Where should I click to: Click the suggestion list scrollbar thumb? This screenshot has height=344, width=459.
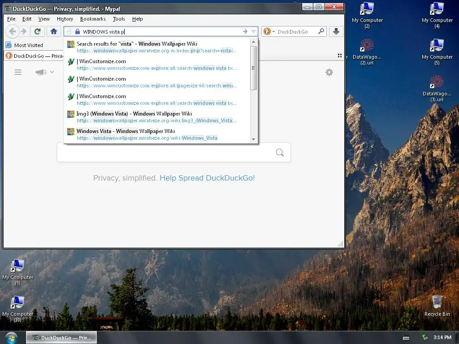[x=254, y=68]
